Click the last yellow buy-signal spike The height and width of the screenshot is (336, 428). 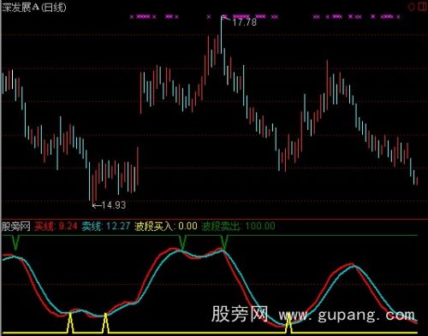[x=288, y=322]
